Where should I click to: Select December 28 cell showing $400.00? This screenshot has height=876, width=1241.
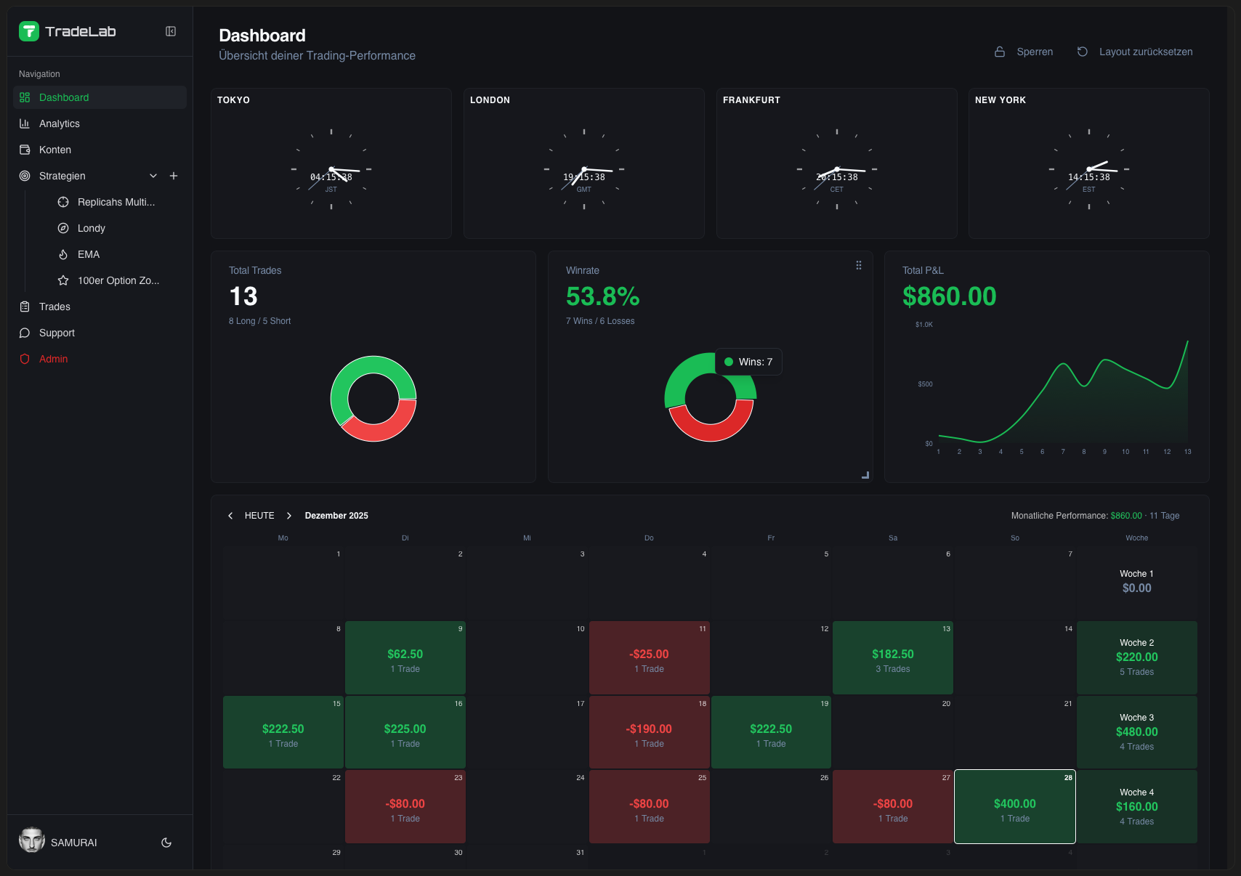pyautogui.click(x=1014, y=806)
